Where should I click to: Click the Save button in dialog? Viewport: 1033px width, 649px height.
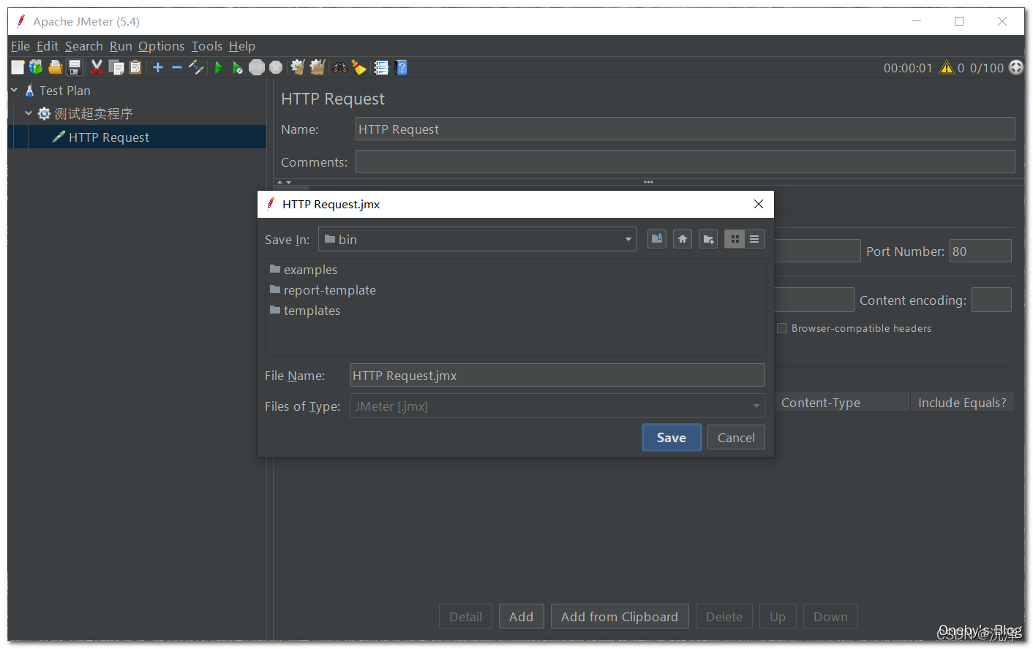(x=672, y=438)
